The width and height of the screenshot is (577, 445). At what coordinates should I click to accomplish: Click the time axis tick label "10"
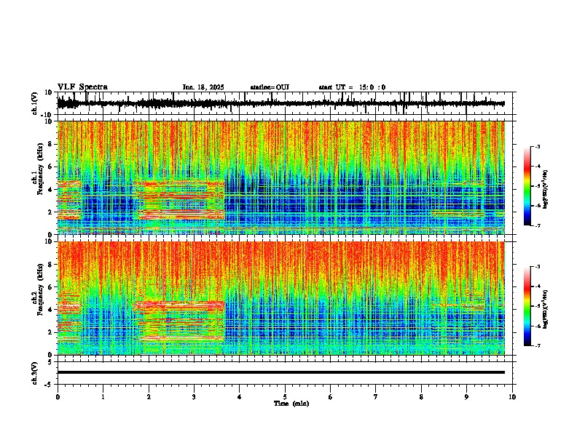point(512,397)
